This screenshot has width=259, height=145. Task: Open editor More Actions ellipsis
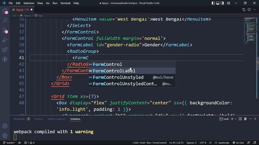(255, 10)
